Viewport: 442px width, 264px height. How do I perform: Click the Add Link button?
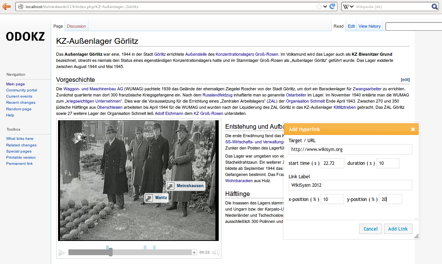pos(398,229)
